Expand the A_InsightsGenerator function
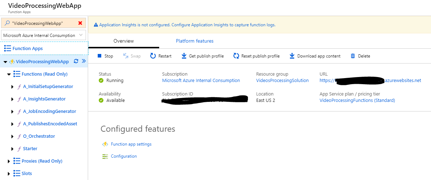This screenshot has height=180, width=431. pyautogui.click(x=13, y=99)
